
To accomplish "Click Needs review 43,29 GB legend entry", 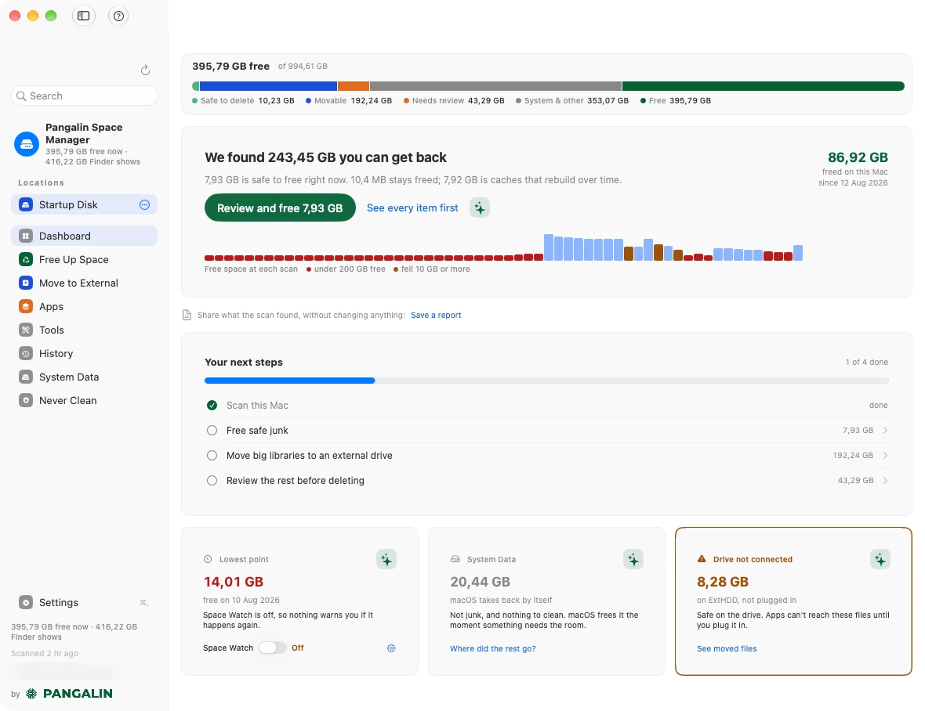I will [x=454, y=101].
